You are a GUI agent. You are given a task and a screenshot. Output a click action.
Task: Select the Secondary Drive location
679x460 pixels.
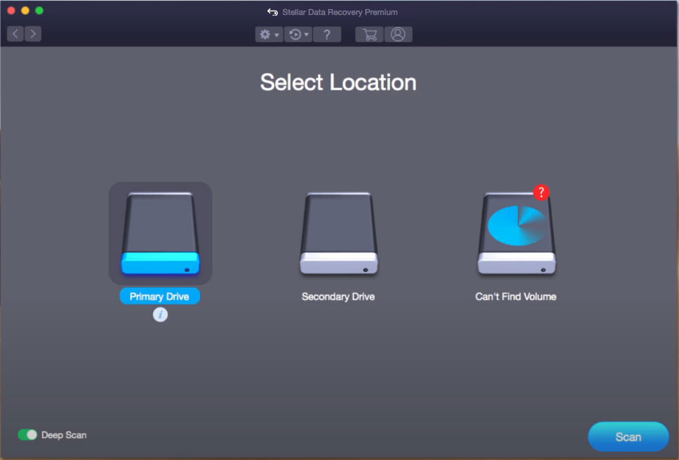point(338,233)
